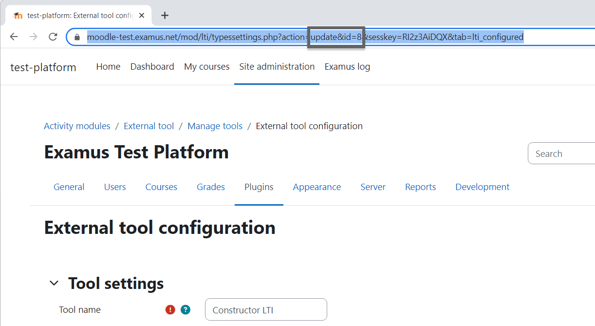Close the test-platform browser tab
Viewport: 595px width, 326px height.
click(142, 16)
